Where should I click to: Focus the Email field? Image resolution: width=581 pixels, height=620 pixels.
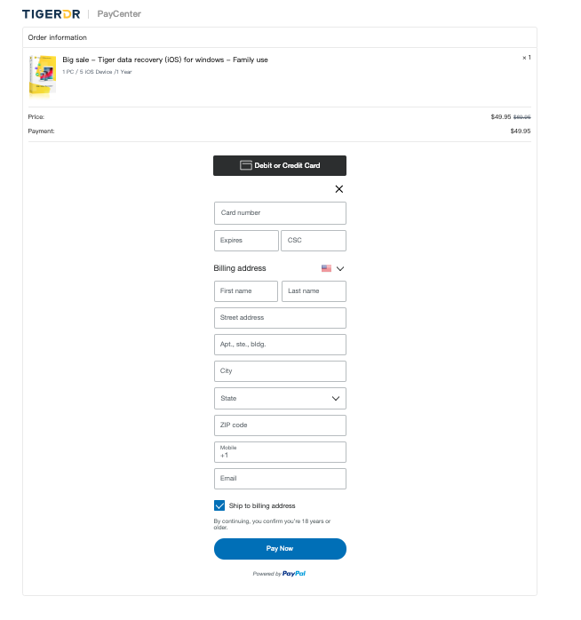pyautogui.click(x=280, y=479)
